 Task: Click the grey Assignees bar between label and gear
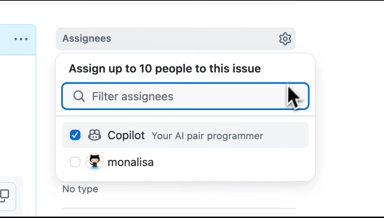point(192,39)
